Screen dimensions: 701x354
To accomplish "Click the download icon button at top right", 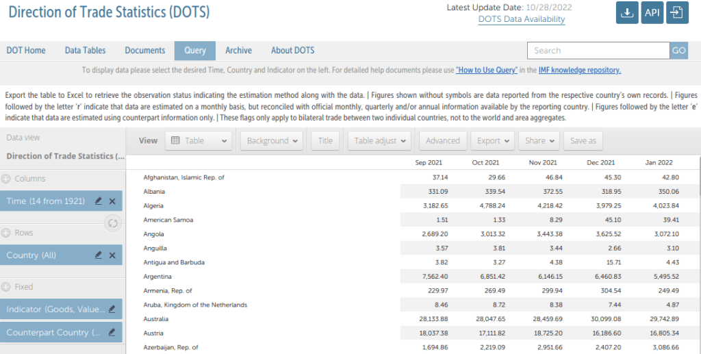I will point(627,13).
